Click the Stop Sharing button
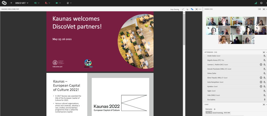This screenshot has height=116, width=267. 174,9
